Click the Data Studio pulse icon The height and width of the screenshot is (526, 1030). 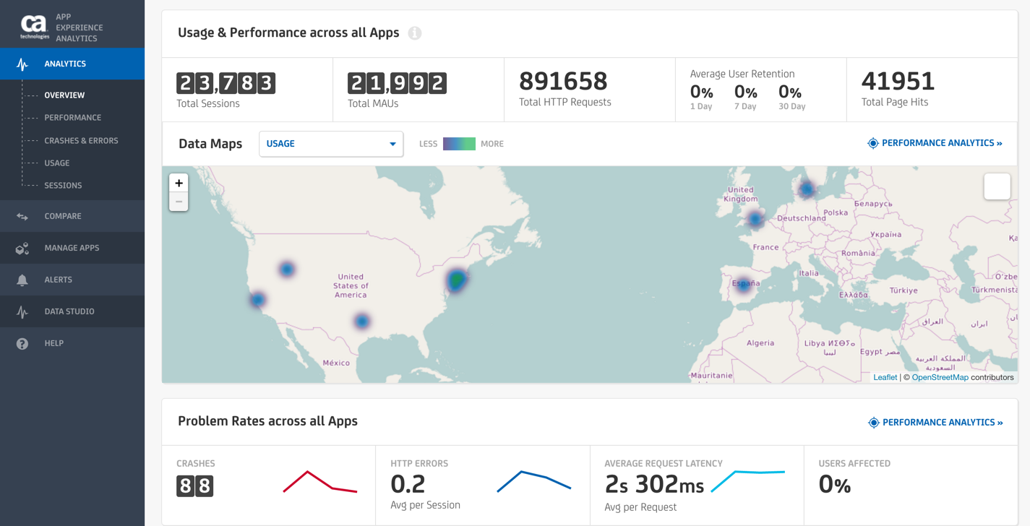(x=22, y=312)
